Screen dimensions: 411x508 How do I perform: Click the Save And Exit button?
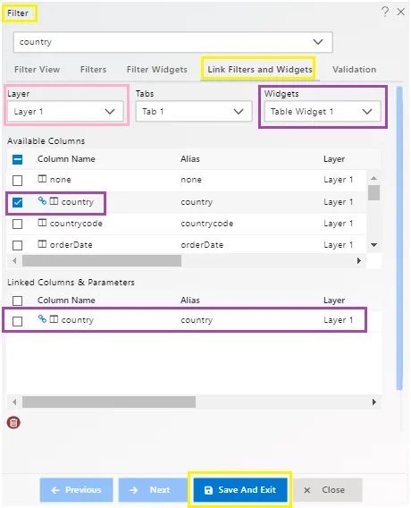[x=240, y=490]
